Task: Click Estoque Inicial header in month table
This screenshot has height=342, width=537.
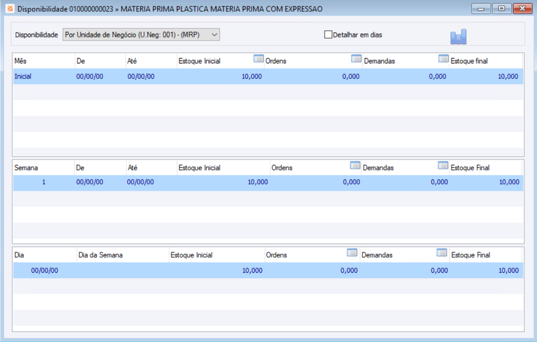Action: (x=199, y=61)
